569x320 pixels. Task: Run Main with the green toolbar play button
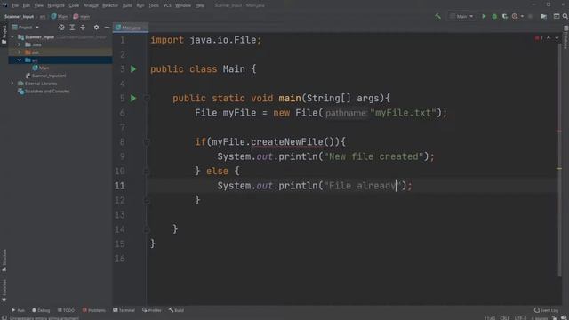pyautogui.click(x=484, y=16)
